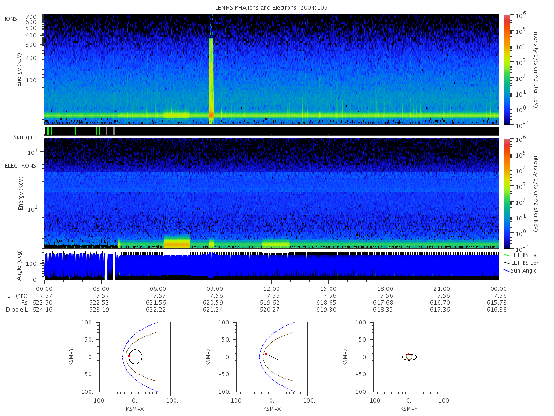Click the 12:00 time tick label
This screenshot has width=554, height=416.
[271, 288]
